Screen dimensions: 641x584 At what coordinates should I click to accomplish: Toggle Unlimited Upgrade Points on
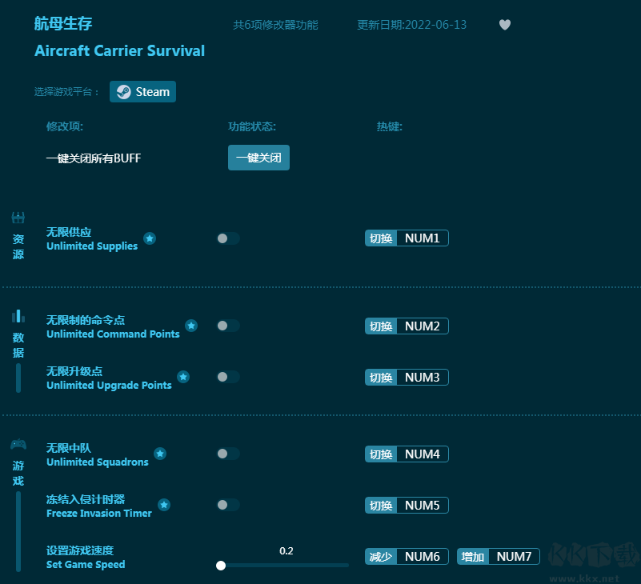[227, 377]
